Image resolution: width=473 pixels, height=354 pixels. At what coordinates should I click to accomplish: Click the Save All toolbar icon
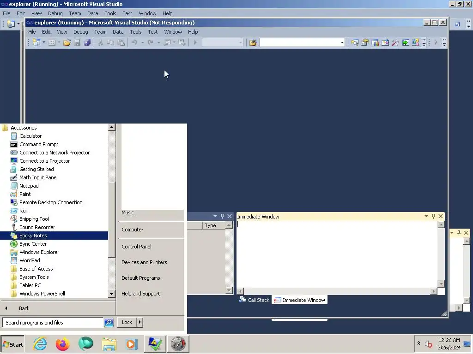coord(87,42)
